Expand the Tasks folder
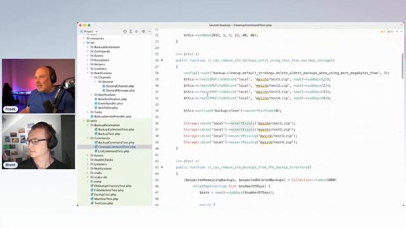Viewport: 406px width, 228px height. [88, 112]
